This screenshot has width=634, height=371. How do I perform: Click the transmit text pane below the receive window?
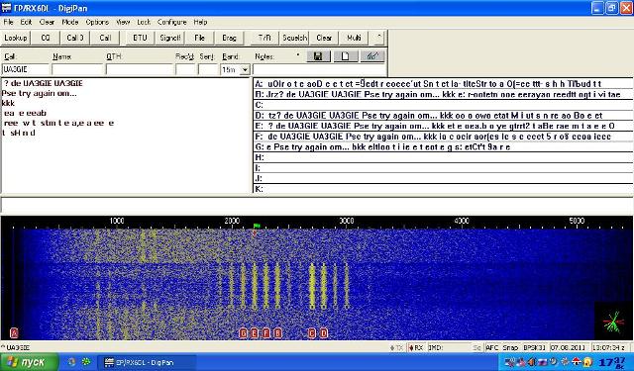tap(317, 205)
